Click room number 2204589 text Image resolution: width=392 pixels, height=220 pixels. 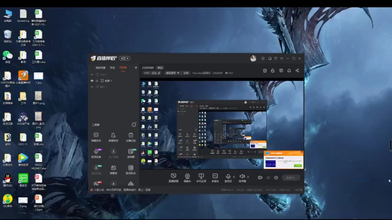click(x=148, y=67)
